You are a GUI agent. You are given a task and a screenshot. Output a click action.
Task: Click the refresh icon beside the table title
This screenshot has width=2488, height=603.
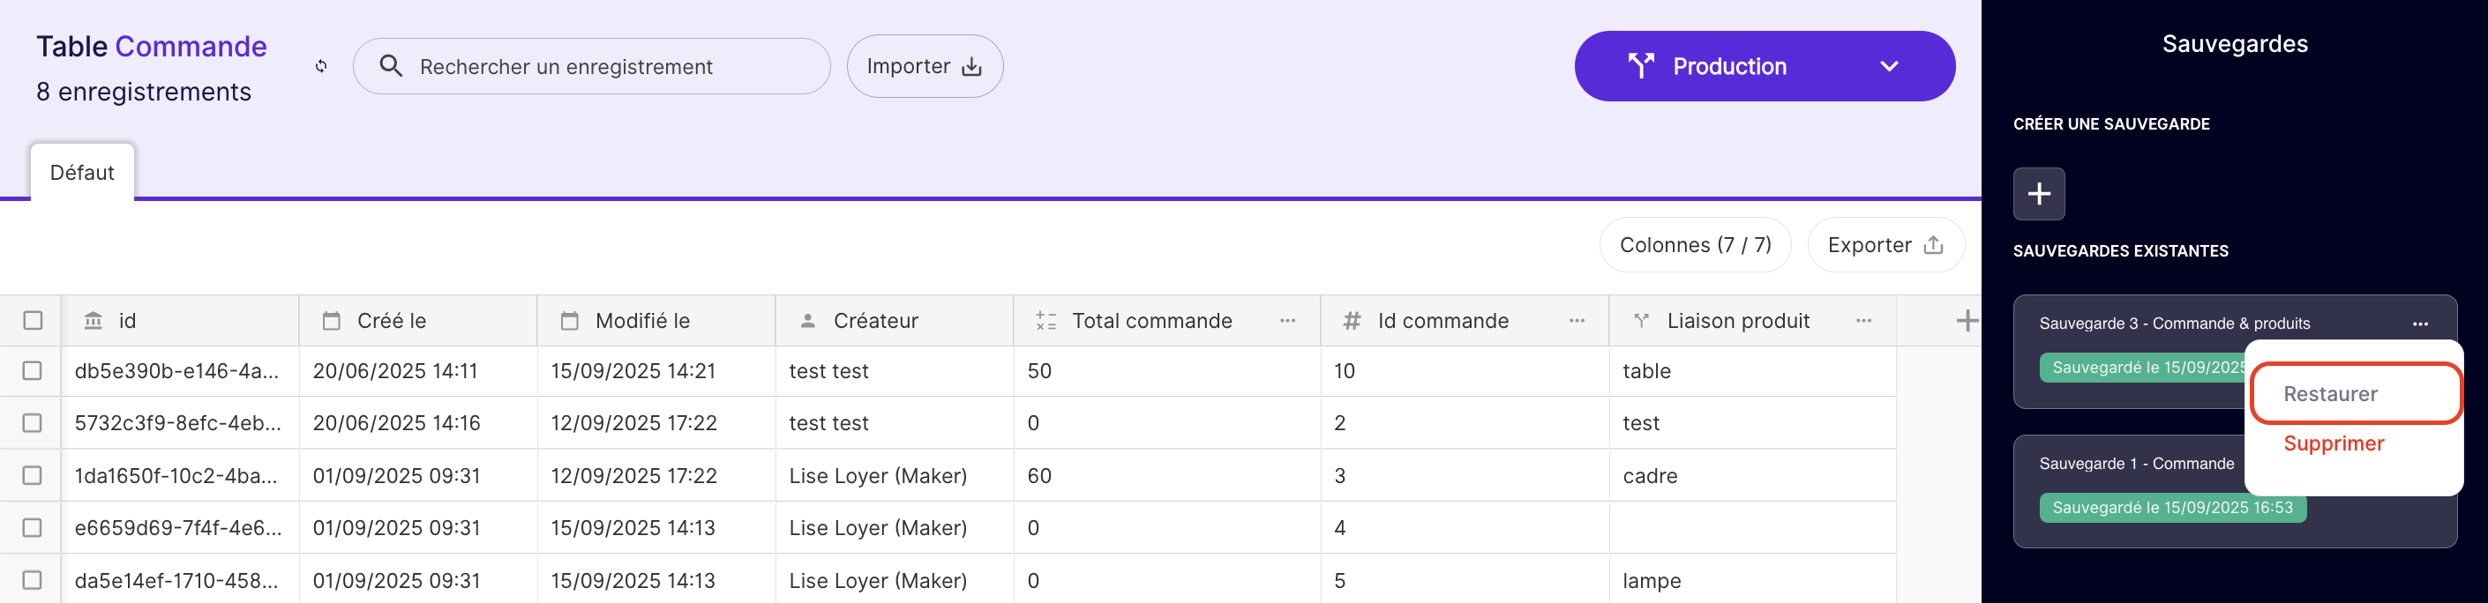click(322, 67)
